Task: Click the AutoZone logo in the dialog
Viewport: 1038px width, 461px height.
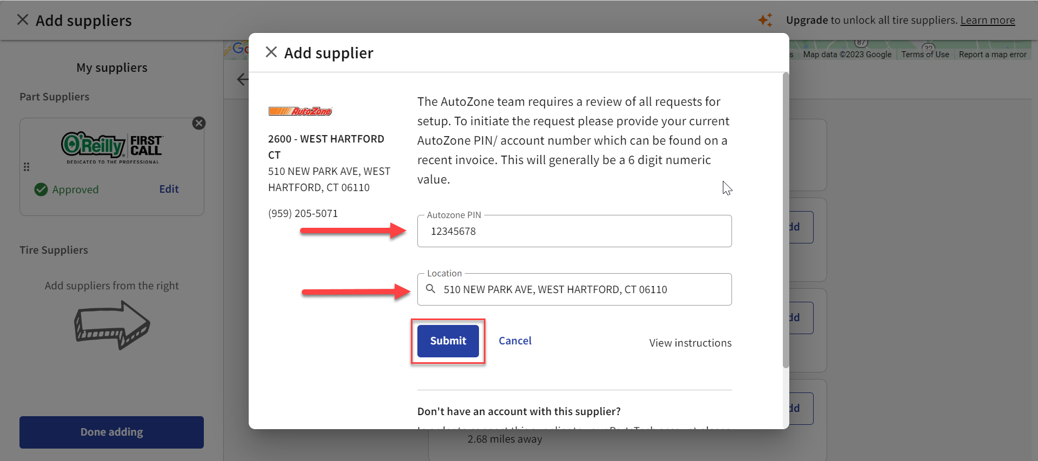Action: point(301,111)
